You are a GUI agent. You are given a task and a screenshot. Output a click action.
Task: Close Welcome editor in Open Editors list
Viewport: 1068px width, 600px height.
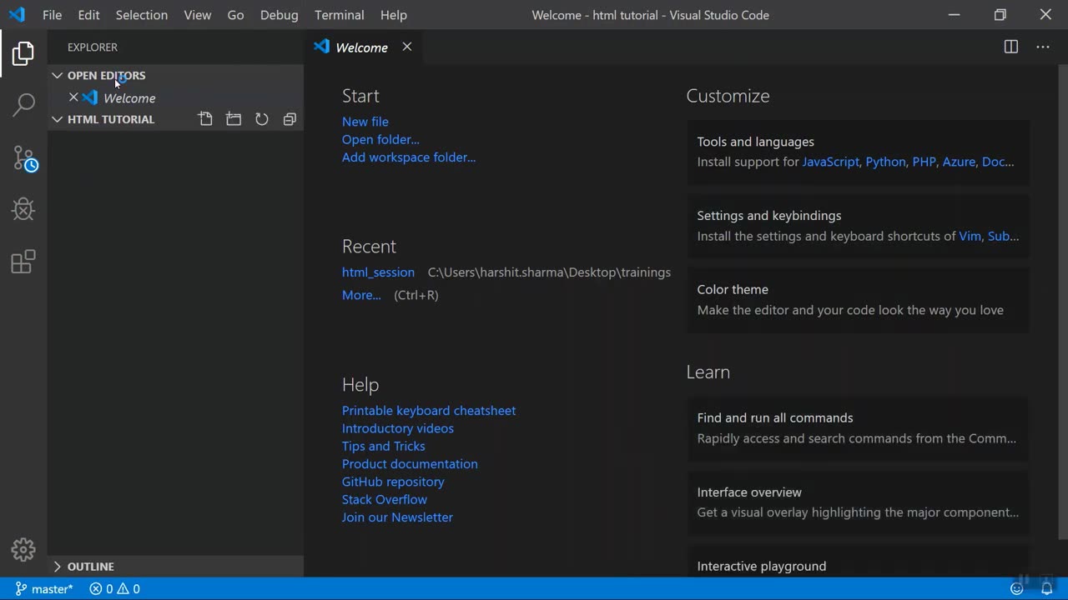coord(73,97)
